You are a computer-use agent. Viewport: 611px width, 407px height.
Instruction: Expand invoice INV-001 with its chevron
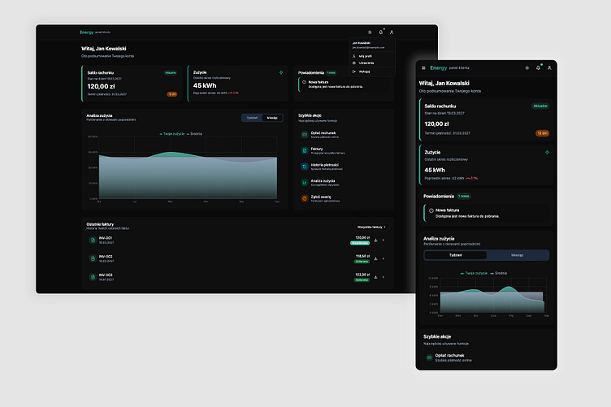[x=383, y=240]
